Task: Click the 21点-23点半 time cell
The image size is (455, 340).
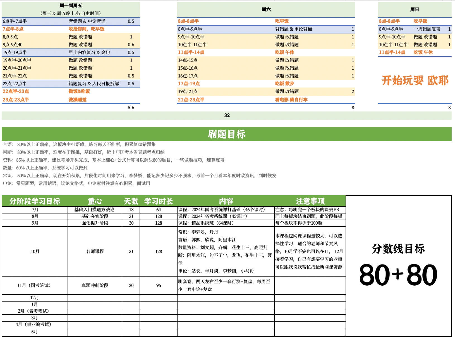Action: 191,100
